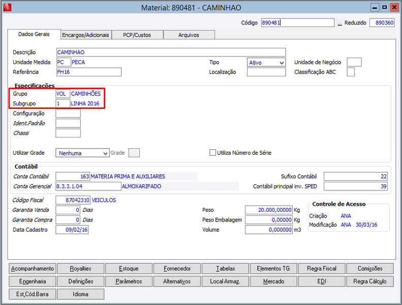Click the Idioma button
This screenshot has height=305, width=402.
point(80,294)
